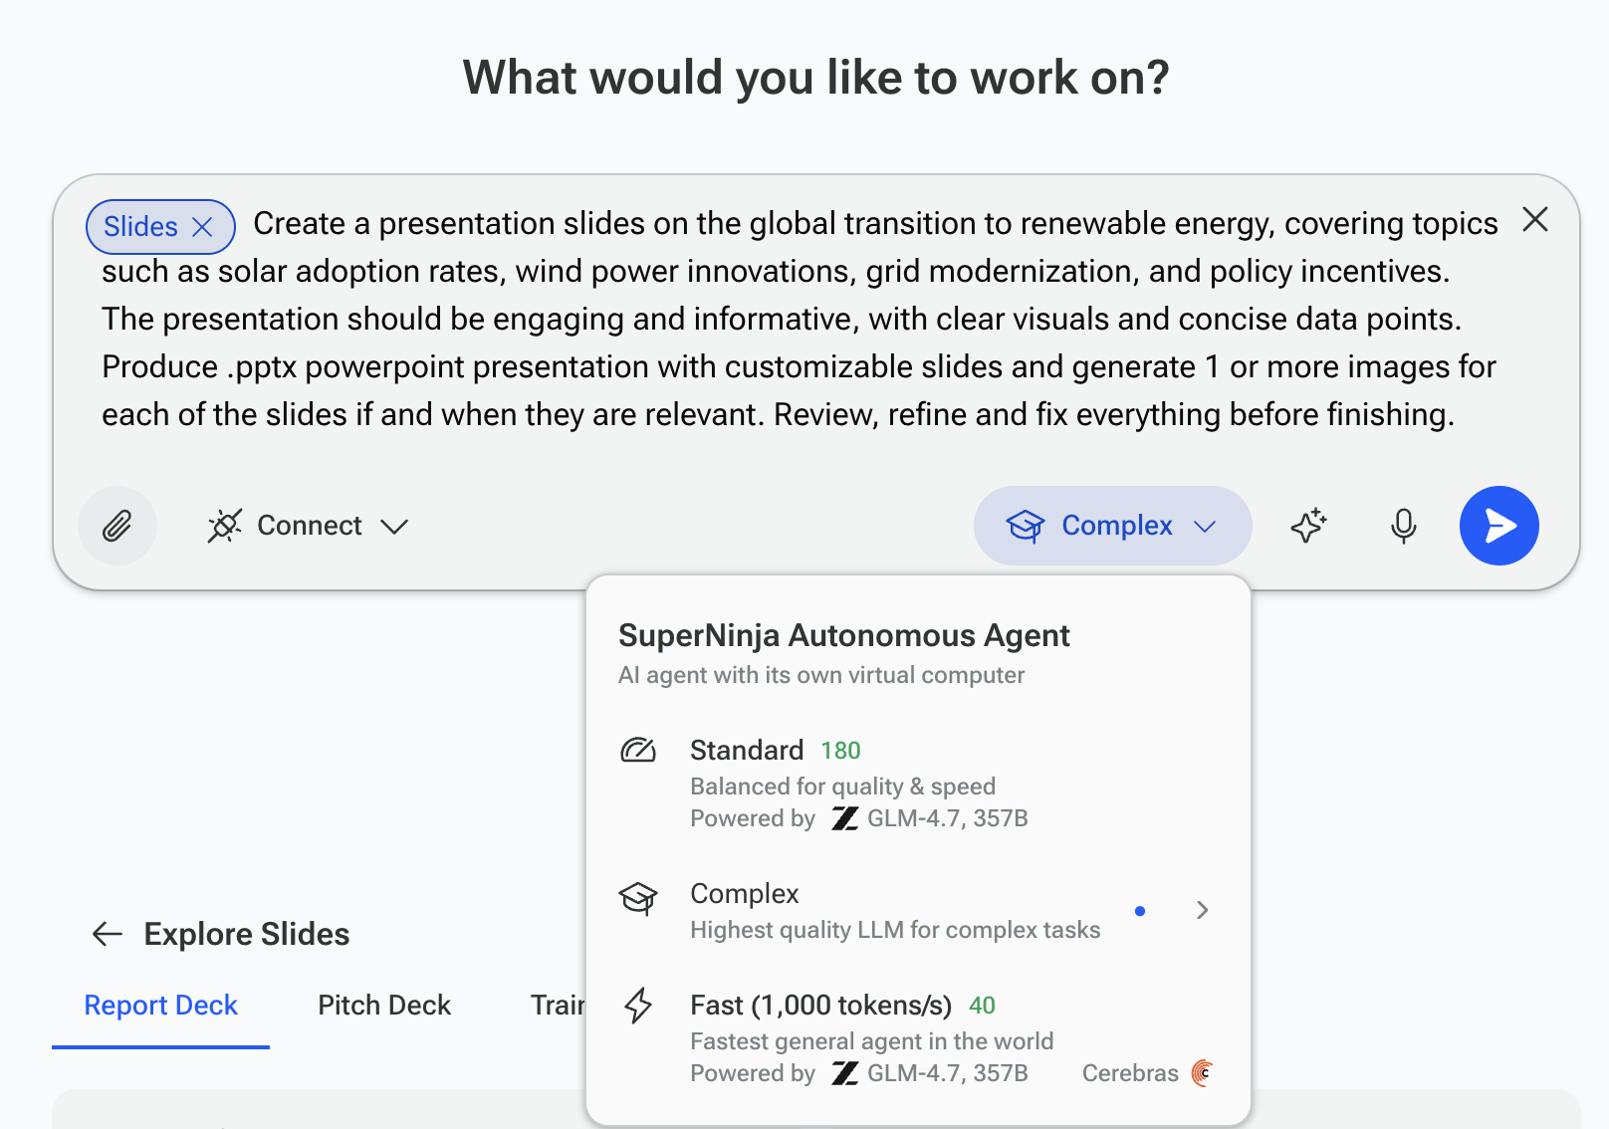The image size is (1609, 1129).
Task: Click the Explore Slides heading
Action: [247, 934]
